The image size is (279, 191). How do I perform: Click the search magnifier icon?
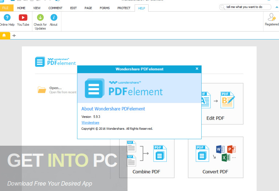click(222, 7)
